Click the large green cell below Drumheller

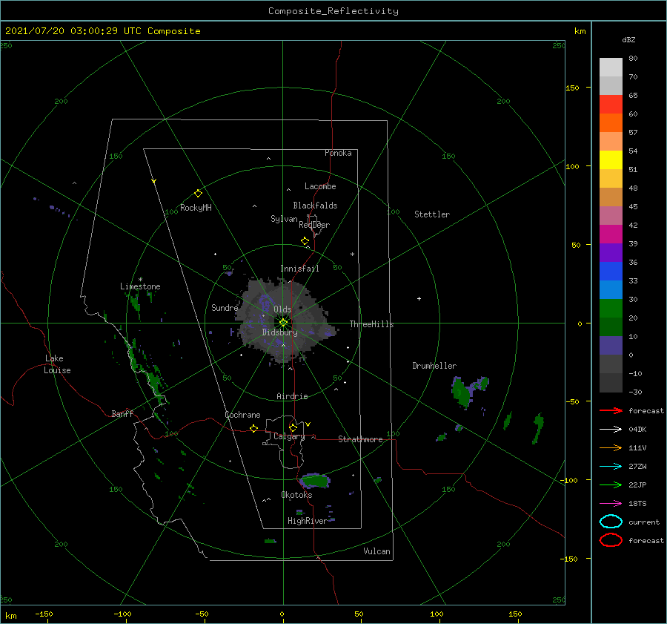click(x=461, y=393)
